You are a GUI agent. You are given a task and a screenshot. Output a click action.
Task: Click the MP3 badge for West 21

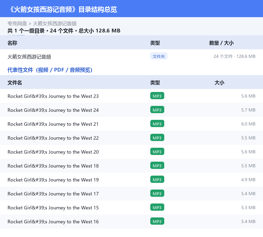(157, 124)
